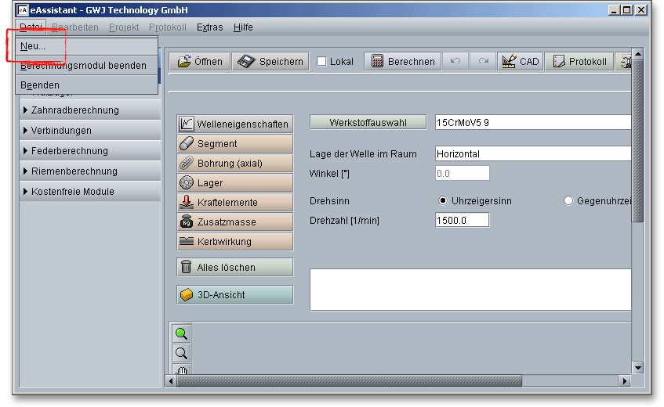This screenshot has width=664, height=407.
Task: Enable the Lokal checkbox
Action: (322, 62)
